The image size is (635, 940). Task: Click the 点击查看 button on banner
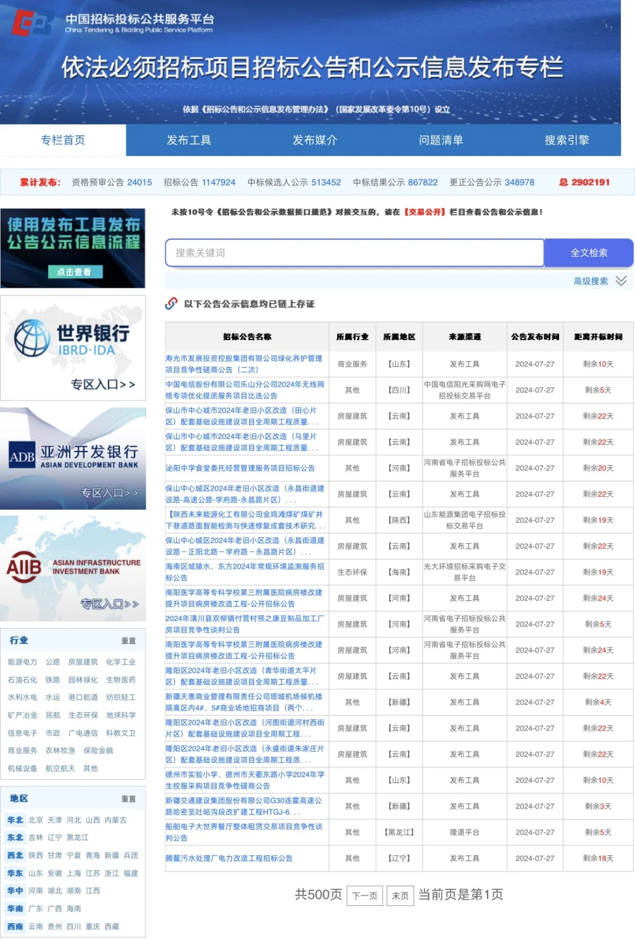coord(75,271)
